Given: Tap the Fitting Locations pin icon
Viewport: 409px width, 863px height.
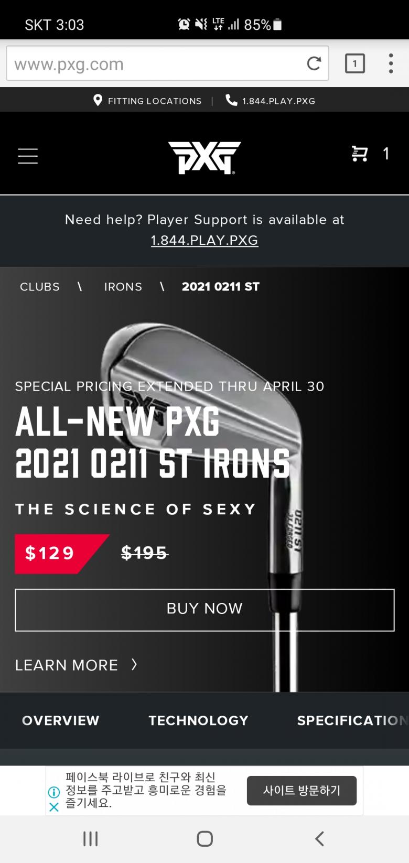Looking at the screenshot, I should pos(98,100).
